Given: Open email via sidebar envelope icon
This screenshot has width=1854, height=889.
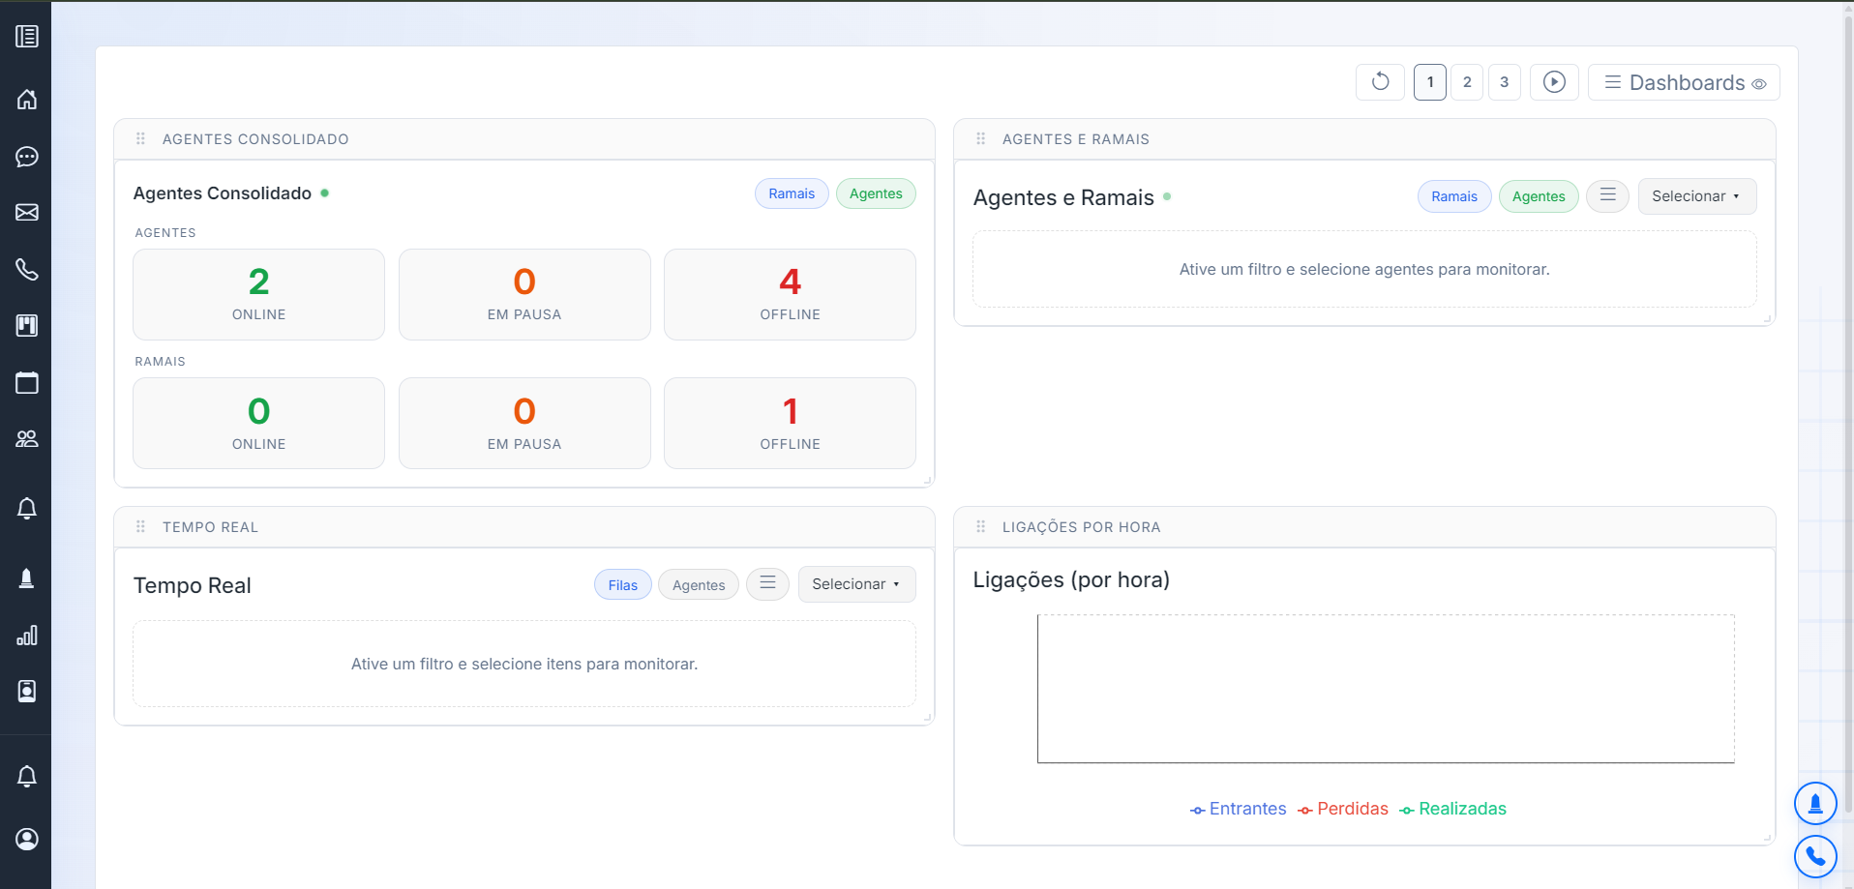Looking at the screenshot, I should click(27, 212).
